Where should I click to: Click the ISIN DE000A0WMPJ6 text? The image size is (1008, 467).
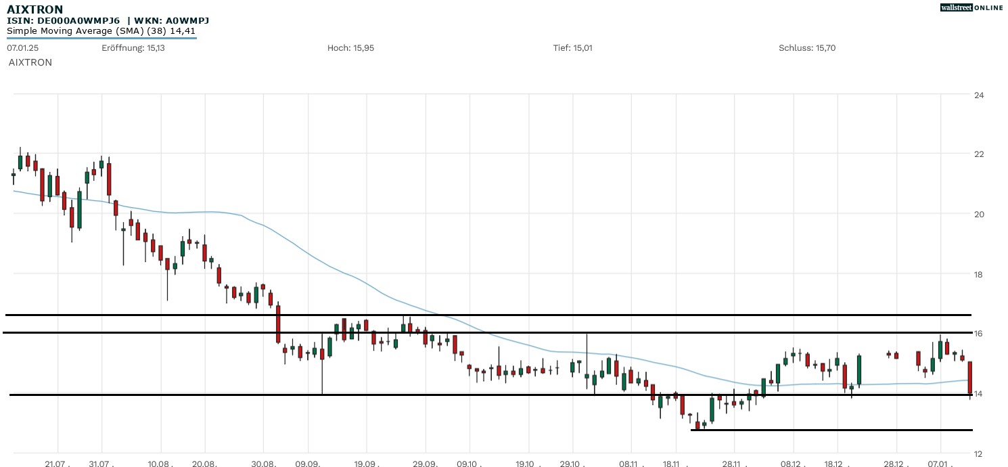tap(64, 20)
